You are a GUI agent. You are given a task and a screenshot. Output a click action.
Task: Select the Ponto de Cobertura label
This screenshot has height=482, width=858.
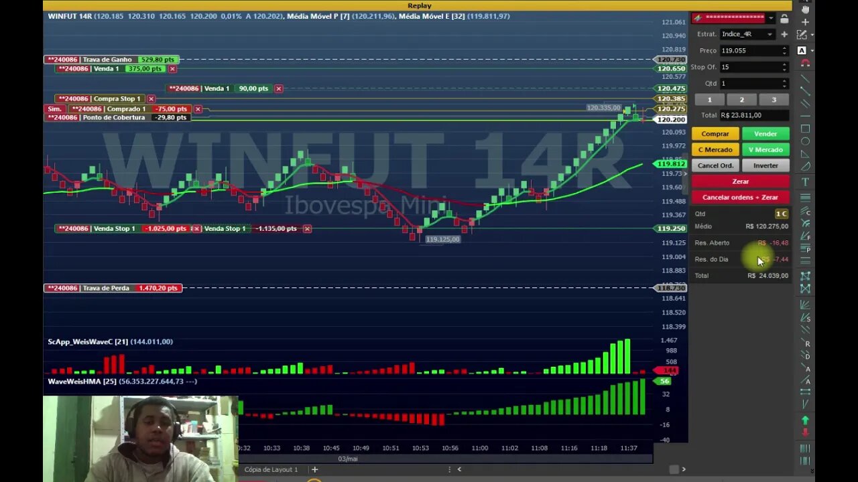tap(117, 117)
